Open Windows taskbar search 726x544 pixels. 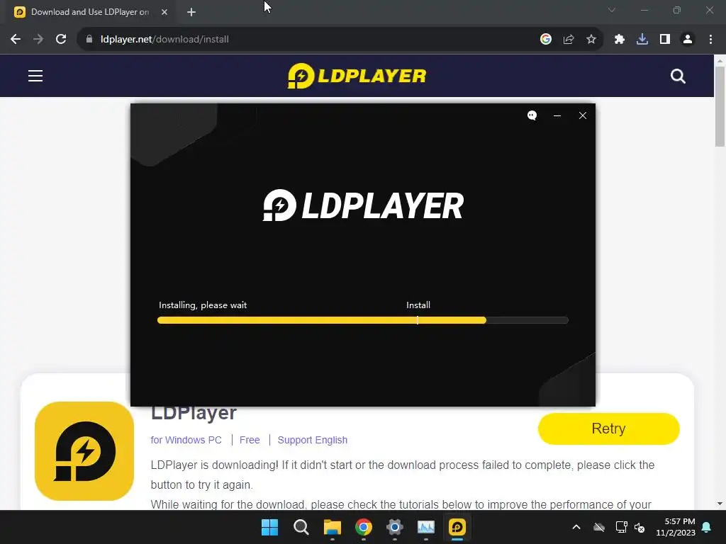tap(301, 527)
